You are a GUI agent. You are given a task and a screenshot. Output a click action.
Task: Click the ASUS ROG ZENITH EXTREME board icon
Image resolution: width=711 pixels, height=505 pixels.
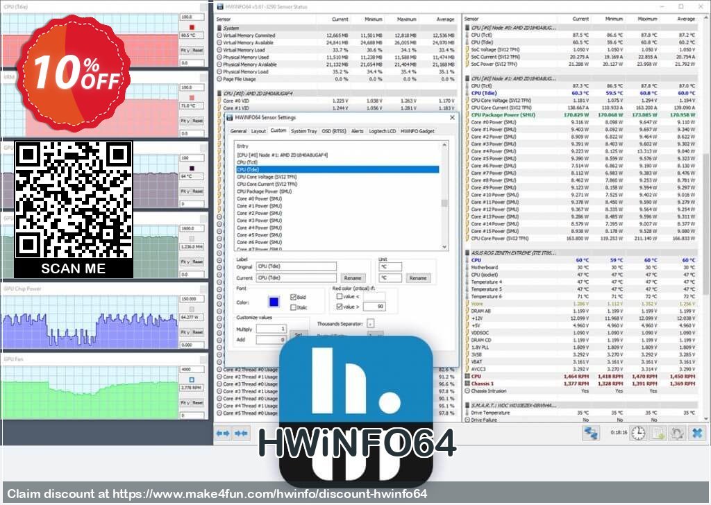[467, 252]
